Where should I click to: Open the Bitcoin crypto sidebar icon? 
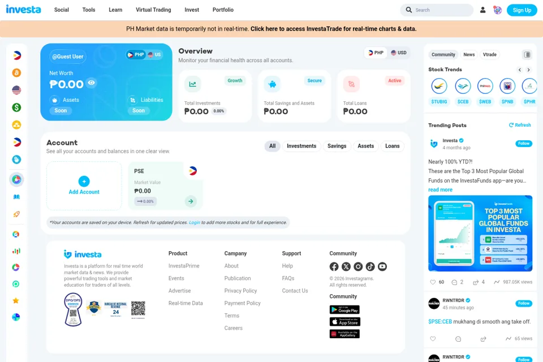coord(16,73)
